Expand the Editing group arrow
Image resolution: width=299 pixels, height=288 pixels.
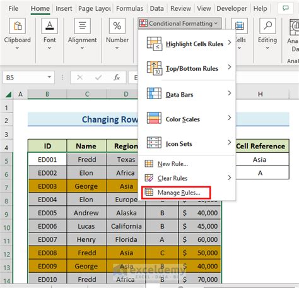click(267, 48)
